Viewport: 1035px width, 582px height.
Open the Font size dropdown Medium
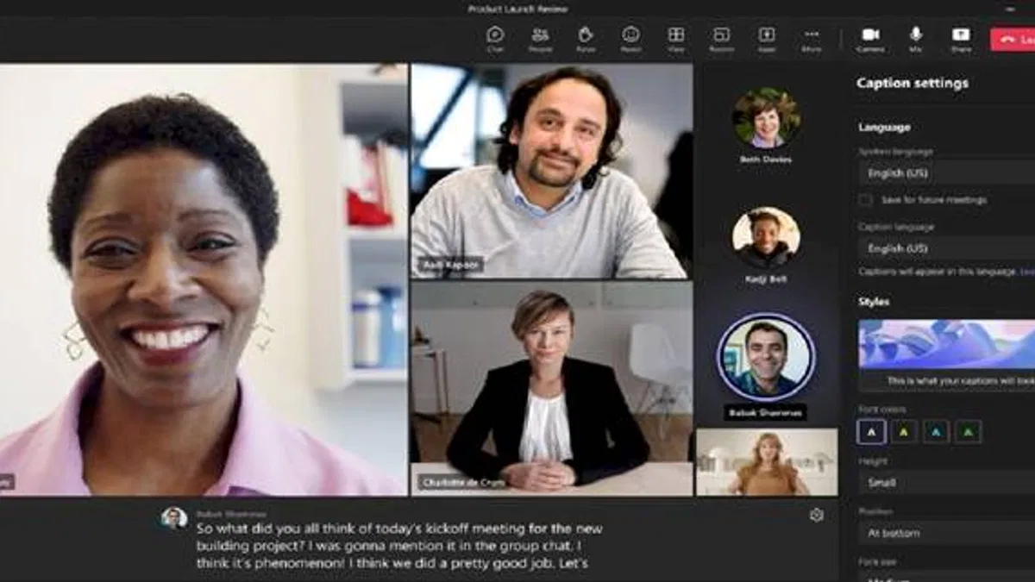(947, 576)
